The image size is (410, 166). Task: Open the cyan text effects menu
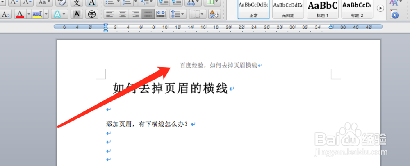click(x=59, y=14)
